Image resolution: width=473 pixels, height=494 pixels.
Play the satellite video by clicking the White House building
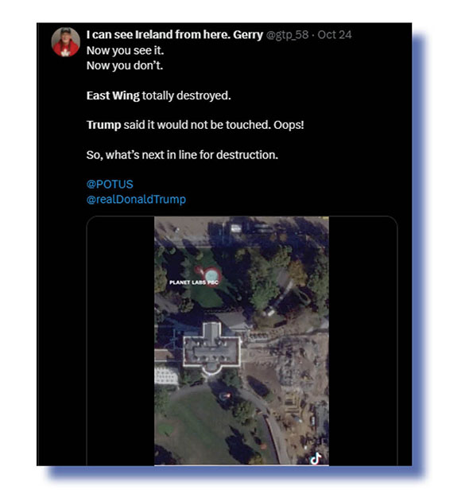(211, 349)
